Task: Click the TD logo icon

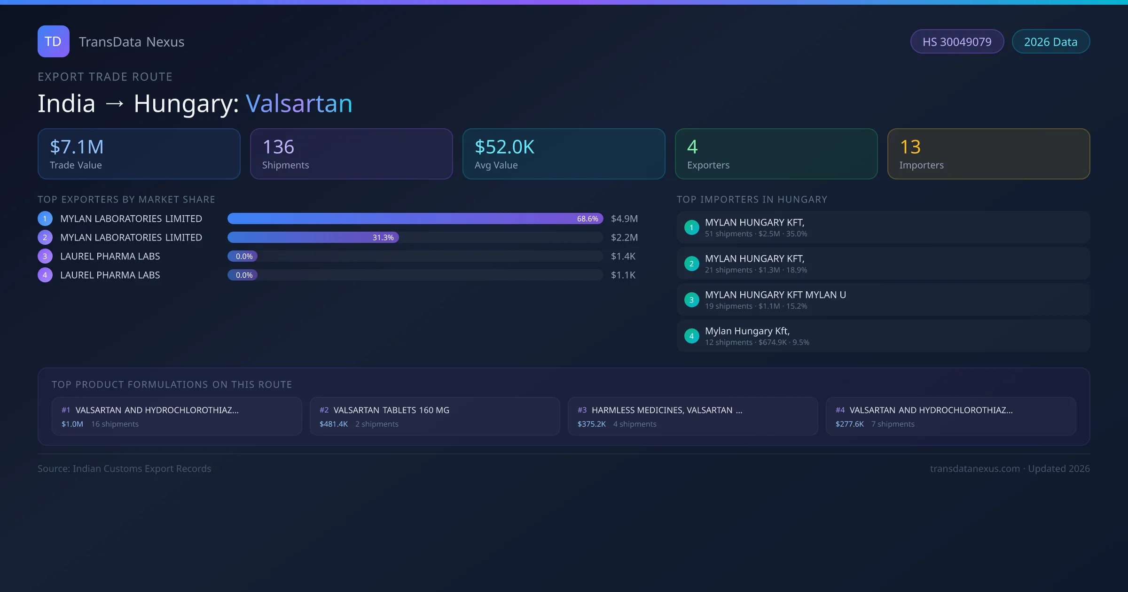Action: [53, 41]
